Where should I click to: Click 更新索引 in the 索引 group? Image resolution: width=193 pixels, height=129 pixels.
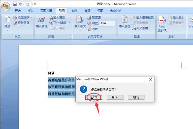pos(176,23)
